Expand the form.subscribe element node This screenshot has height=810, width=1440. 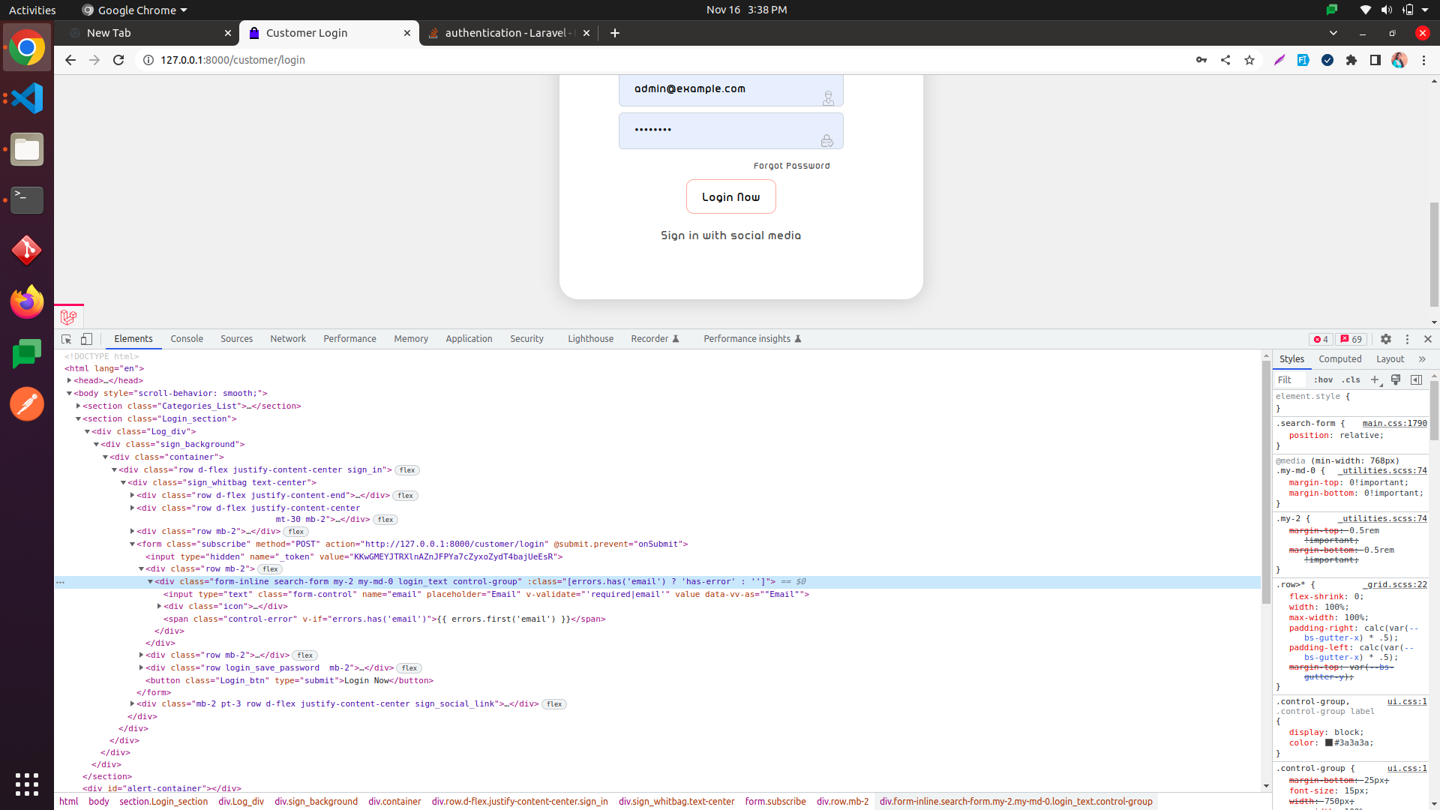(x=133, y=543)
